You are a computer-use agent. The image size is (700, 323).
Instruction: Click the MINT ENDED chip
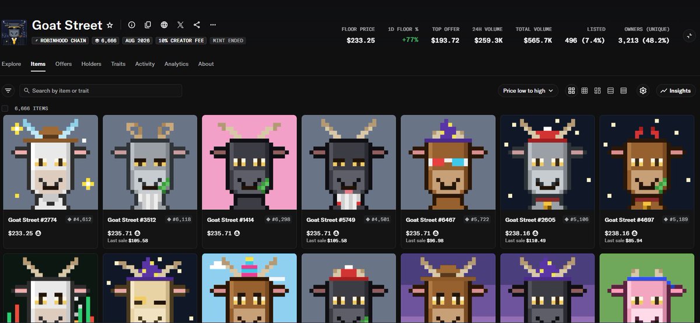(x=228, y=41)
